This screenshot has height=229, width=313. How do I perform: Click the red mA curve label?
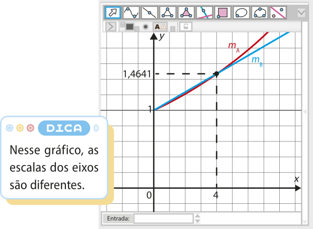click(x=234, y=47)
